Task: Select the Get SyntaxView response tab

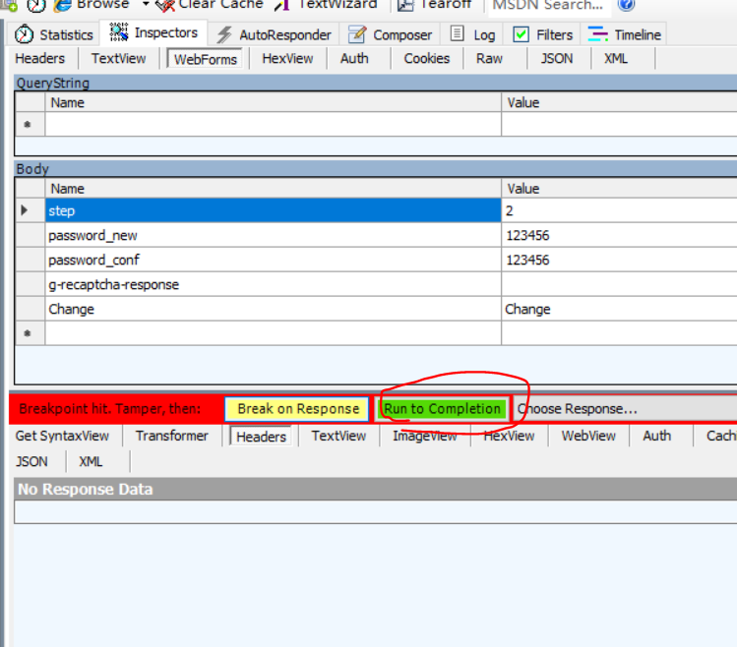Action: pyautogui.click(x=62, y=436)
